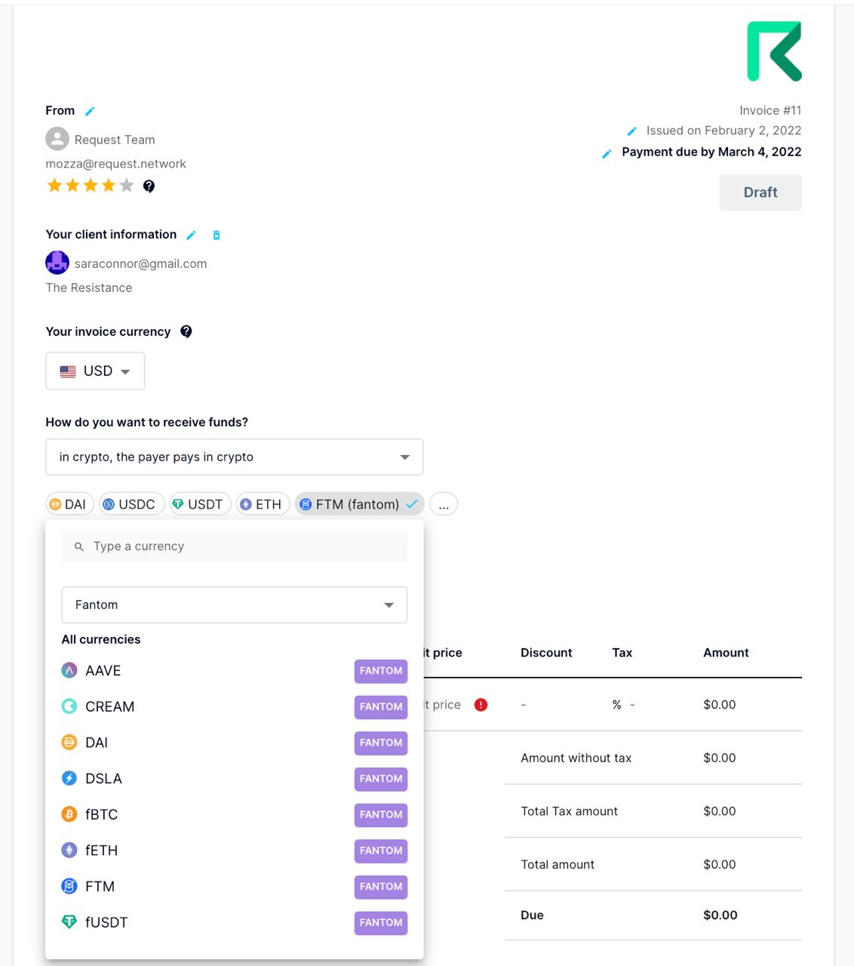
Task: Toggle the ETH currency chip
Action: click(x=263, y=504)
